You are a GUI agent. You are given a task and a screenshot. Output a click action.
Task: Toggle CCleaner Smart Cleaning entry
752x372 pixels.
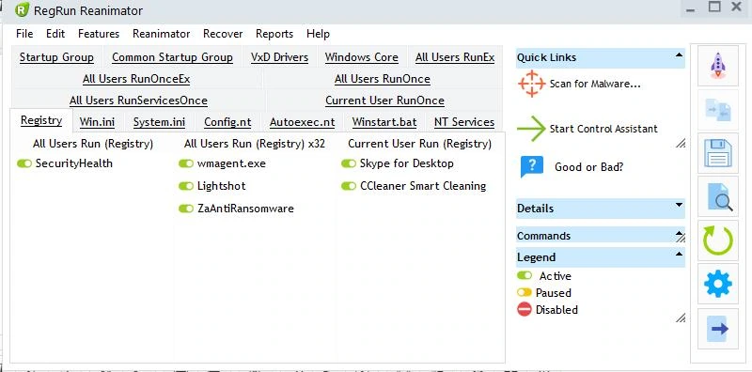(x=349, y=186)
